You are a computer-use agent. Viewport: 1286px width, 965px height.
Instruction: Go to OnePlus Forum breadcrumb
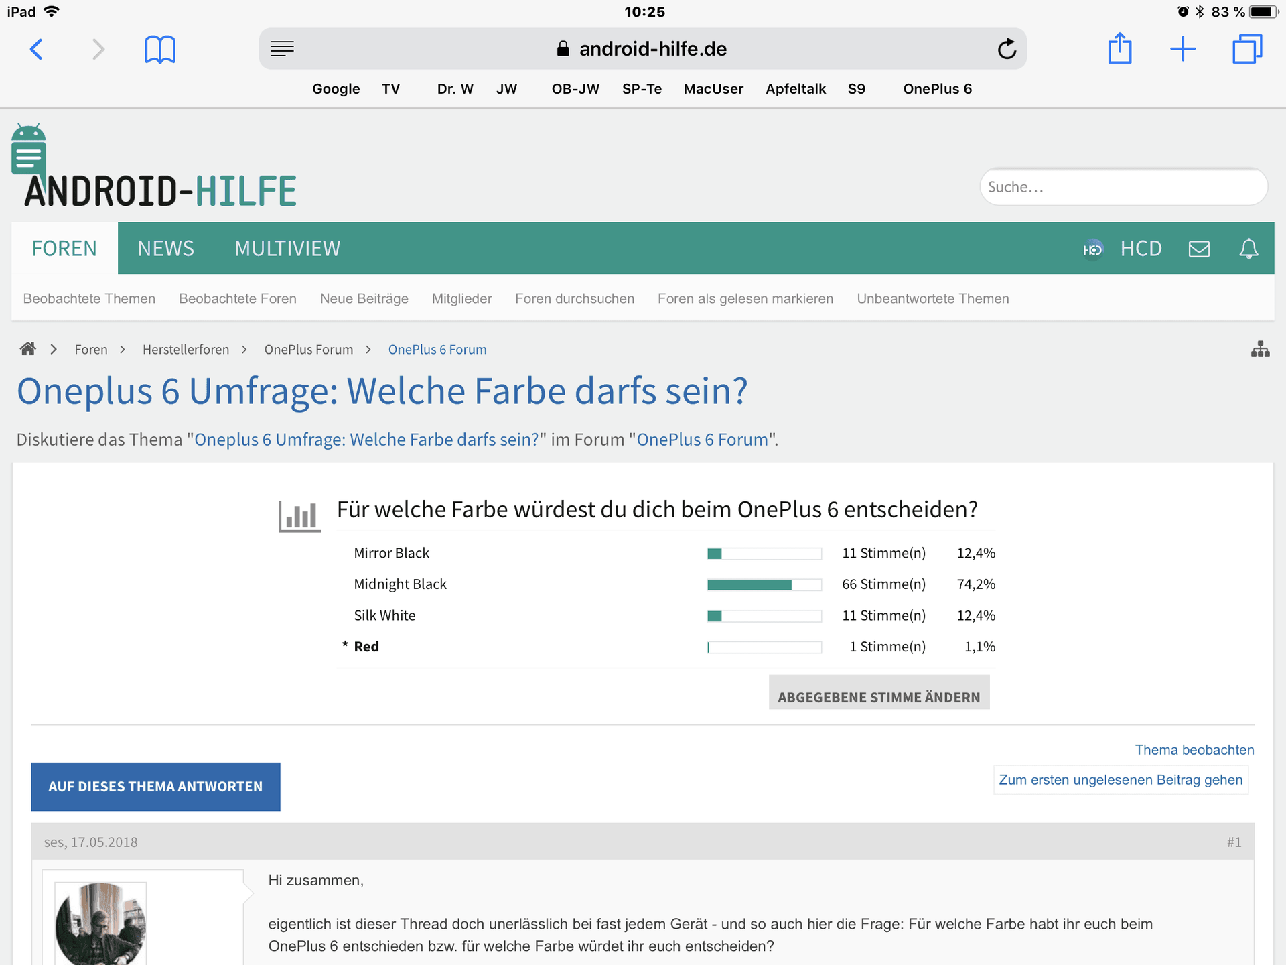(308, 349)
